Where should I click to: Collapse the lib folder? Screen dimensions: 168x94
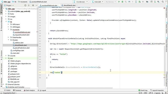(x=6, y=22)
